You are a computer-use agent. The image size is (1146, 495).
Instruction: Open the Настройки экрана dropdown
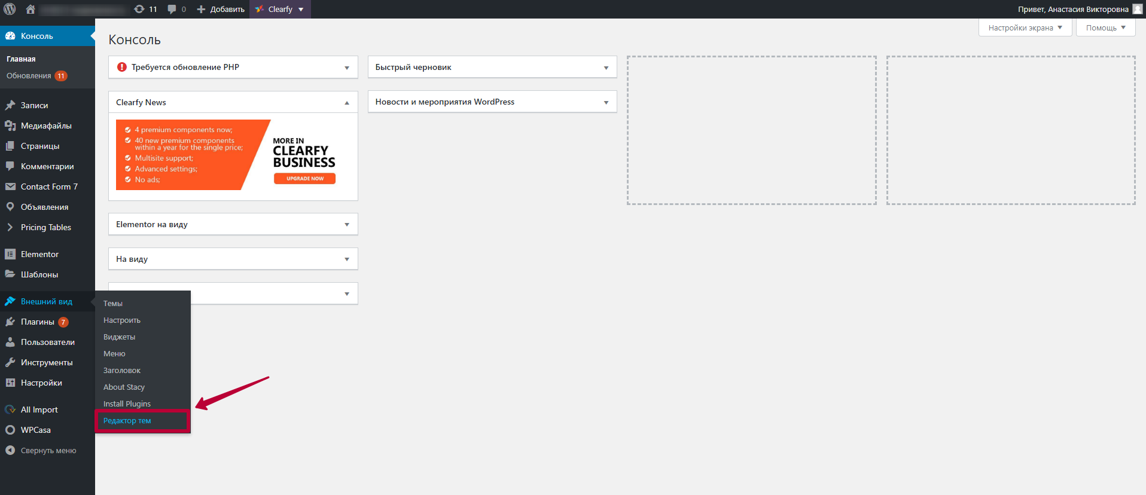click(1025, 27)
